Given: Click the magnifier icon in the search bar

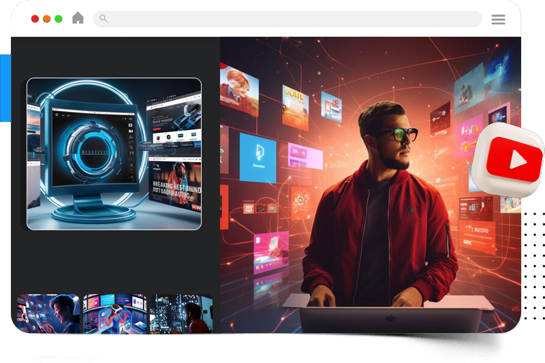Looking at the screenshot, I should (x=104, y=18).
